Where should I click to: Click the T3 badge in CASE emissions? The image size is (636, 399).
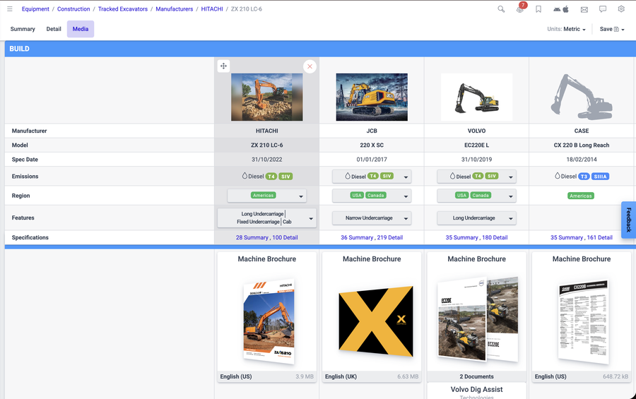click(x=584, y=177)
